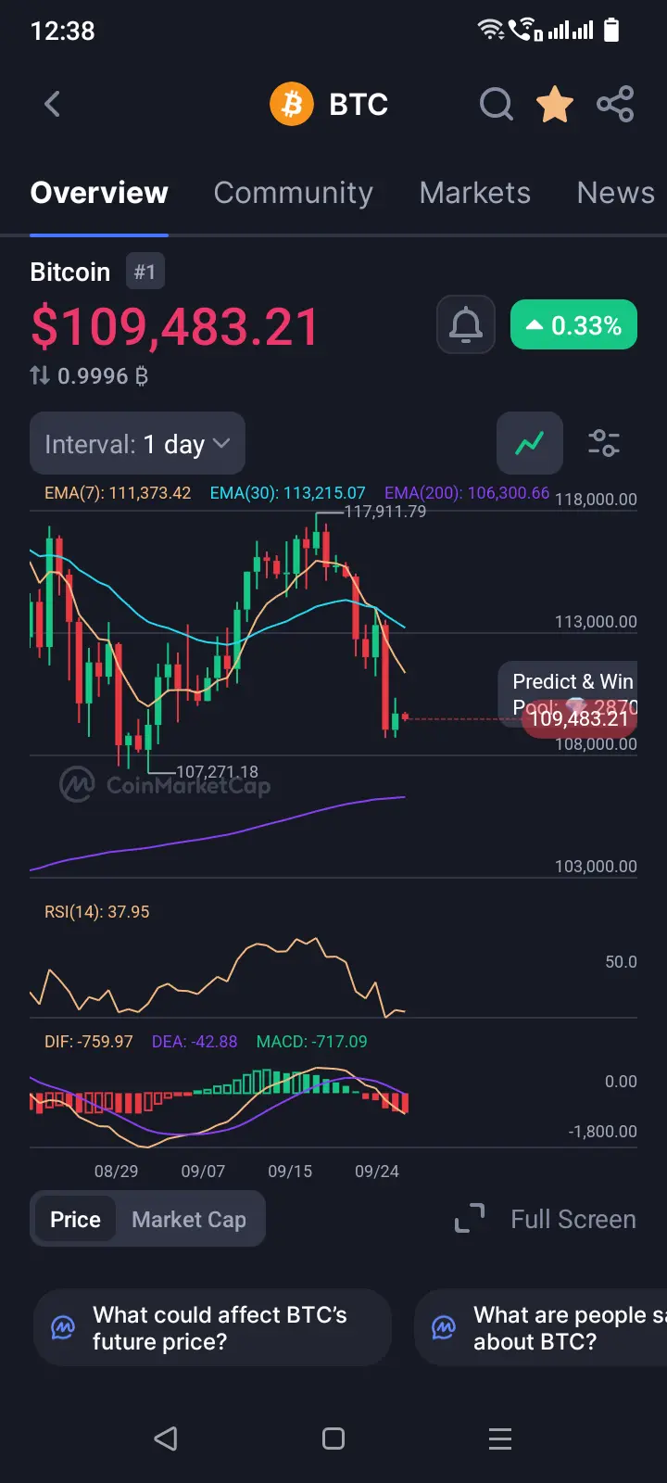Ask What could affect BTC's future price
The width and height of the screenshot is (667, 1483).
(x=212, y=1327)
